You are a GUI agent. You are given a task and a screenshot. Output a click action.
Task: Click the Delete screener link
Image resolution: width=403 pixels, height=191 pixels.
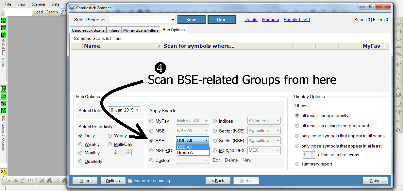(251, 20)
